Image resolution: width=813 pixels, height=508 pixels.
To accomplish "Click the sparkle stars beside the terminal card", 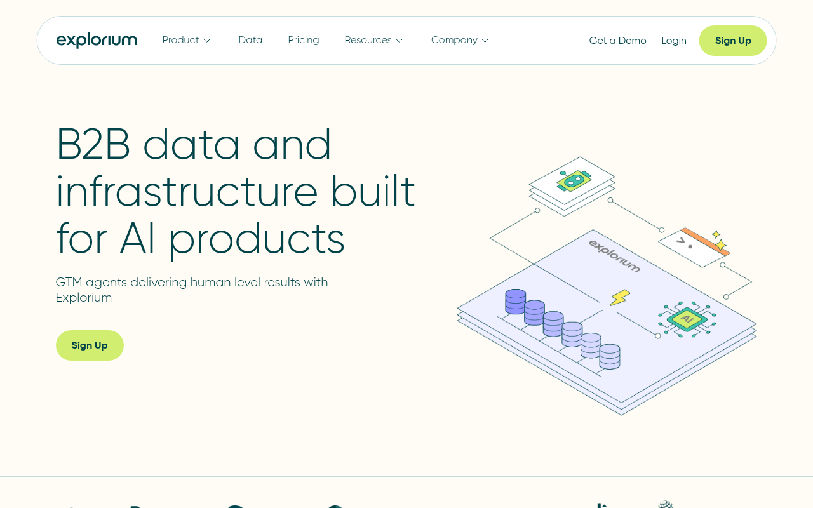I will (720, 241).
